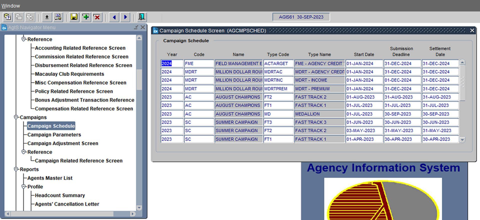480x220 pixels.
Task: Click the MDRT - INCOME type name cell
Action: coord(319,80)
